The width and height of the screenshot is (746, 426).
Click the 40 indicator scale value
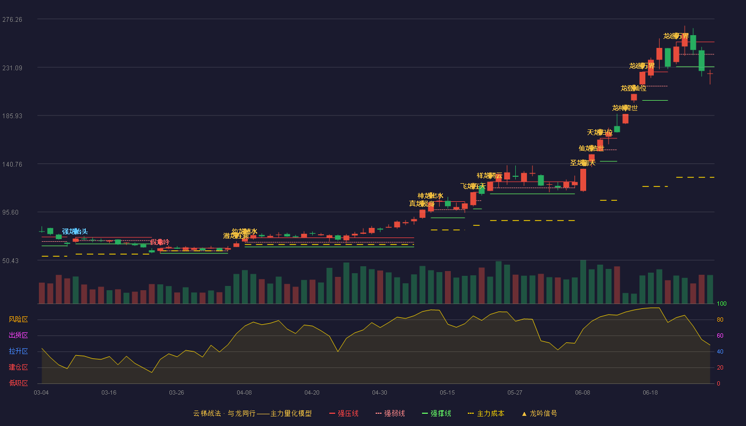tap(720, 351)
